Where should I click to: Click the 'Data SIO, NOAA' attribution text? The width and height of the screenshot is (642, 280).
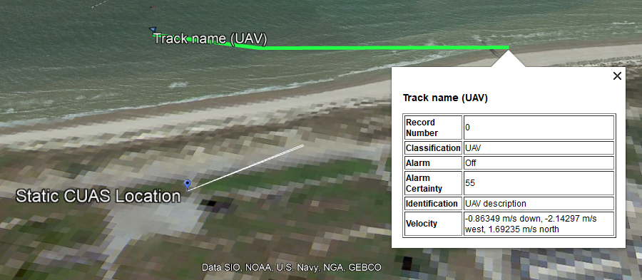(x=237, y=268)
